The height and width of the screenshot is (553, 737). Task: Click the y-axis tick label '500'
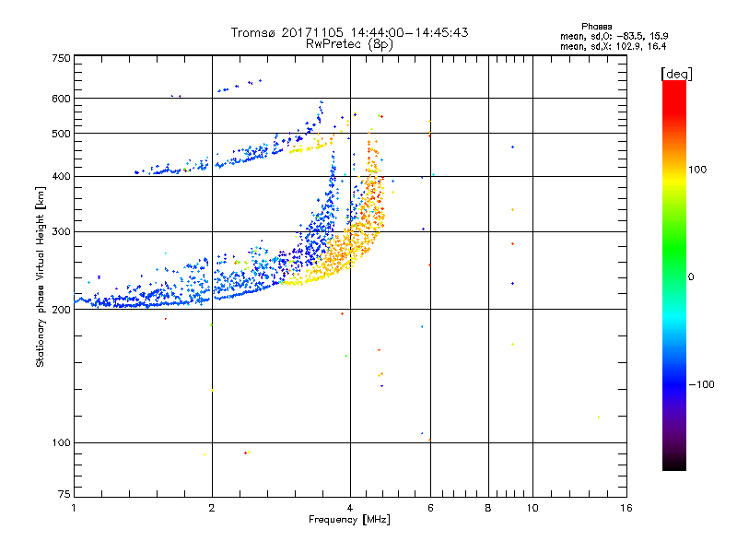click(x=61, y=134)
